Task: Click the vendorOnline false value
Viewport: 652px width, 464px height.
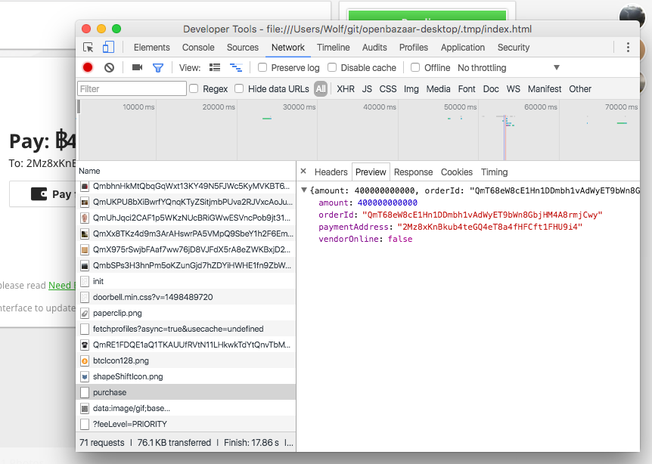Action: pos(400,239)
